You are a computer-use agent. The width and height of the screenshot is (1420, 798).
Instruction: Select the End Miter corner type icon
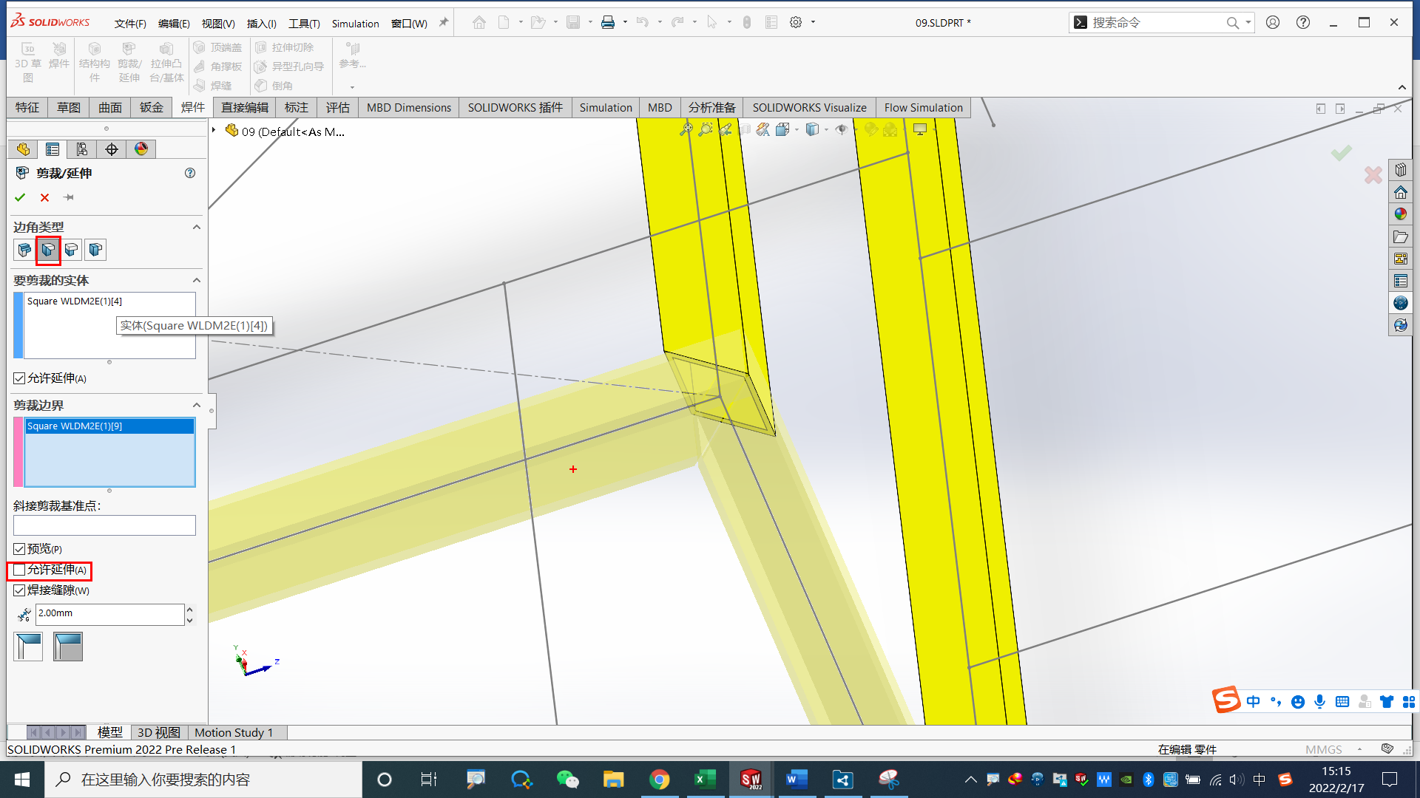coord(48,250)
